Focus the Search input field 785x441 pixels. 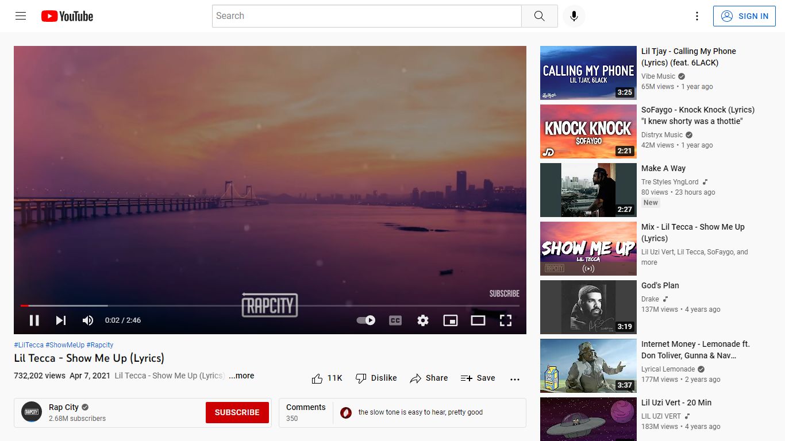tap(367, 16)
